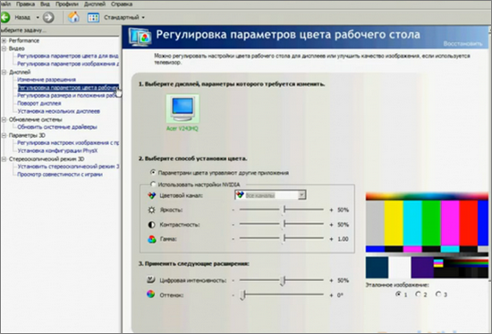Image resolution: width=492 pixels, height=334 pixels.
Task: Open Обновить системные драйверы task
Action: (x=57, y=127)
